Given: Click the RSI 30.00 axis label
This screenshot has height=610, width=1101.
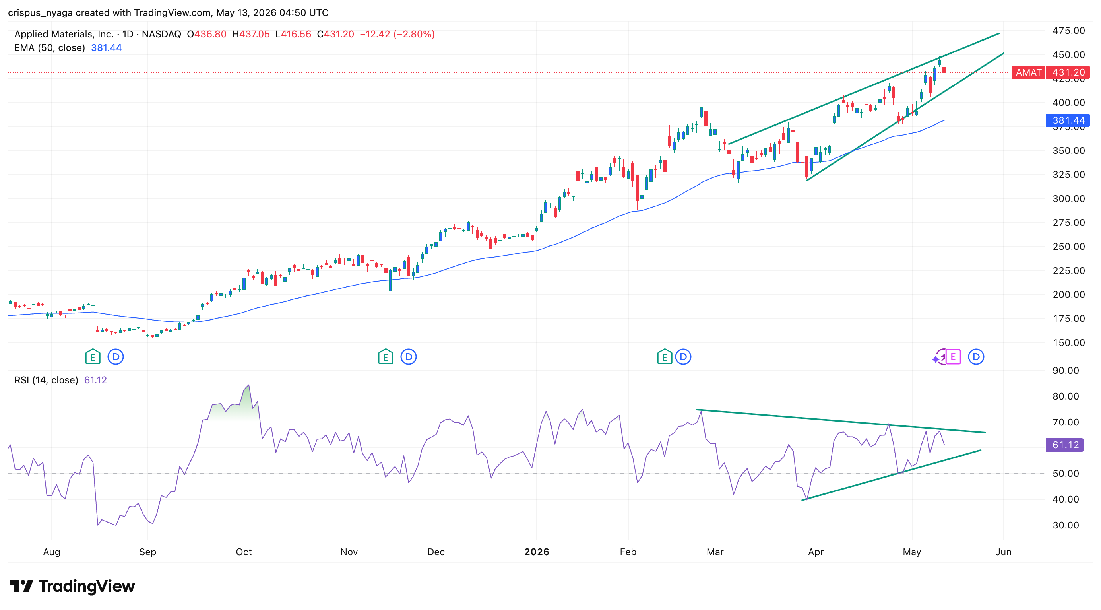Looking at the screenshot, I should tap(1066, 525).
